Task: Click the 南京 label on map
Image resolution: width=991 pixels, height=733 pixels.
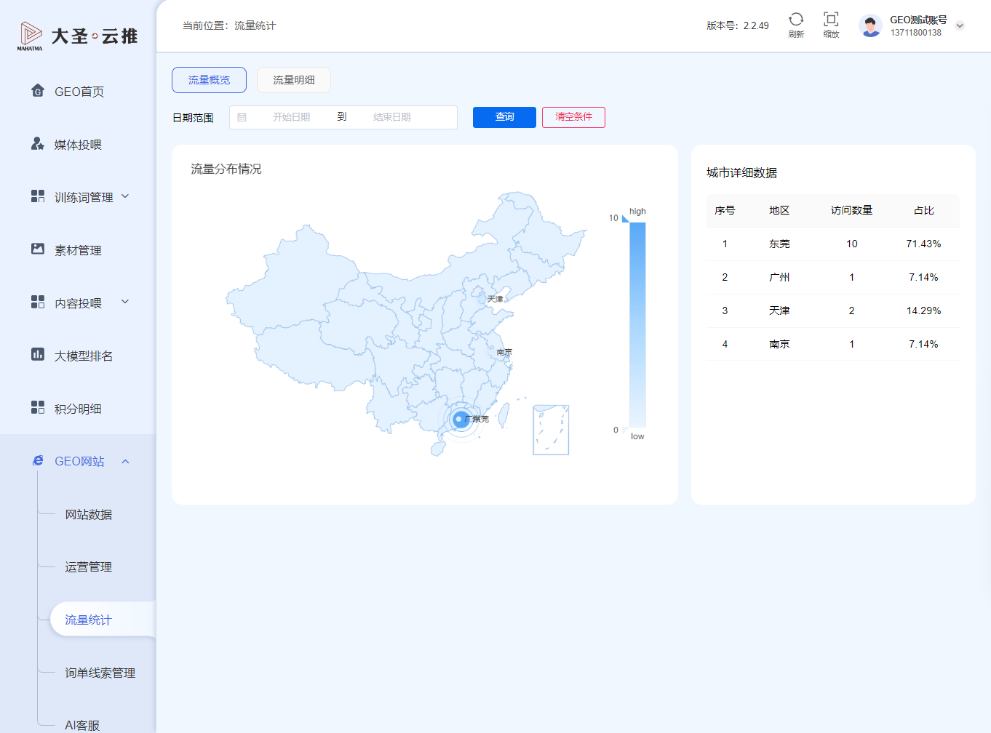Action: coord(504,352)
